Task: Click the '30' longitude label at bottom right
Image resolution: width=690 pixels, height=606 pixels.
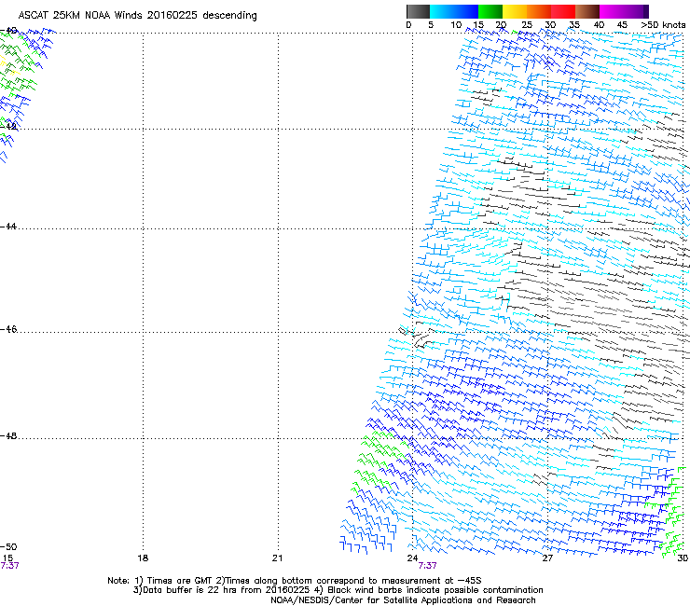Action: [x=683, y=558]
